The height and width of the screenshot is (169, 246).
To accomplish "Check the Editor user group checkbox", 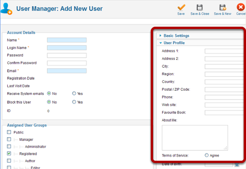I will [x=9, y=168].
